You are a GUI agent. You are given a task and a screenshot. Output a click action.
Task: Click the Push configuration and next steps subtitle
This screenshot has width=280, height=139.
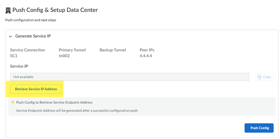(x=30, y=20)
